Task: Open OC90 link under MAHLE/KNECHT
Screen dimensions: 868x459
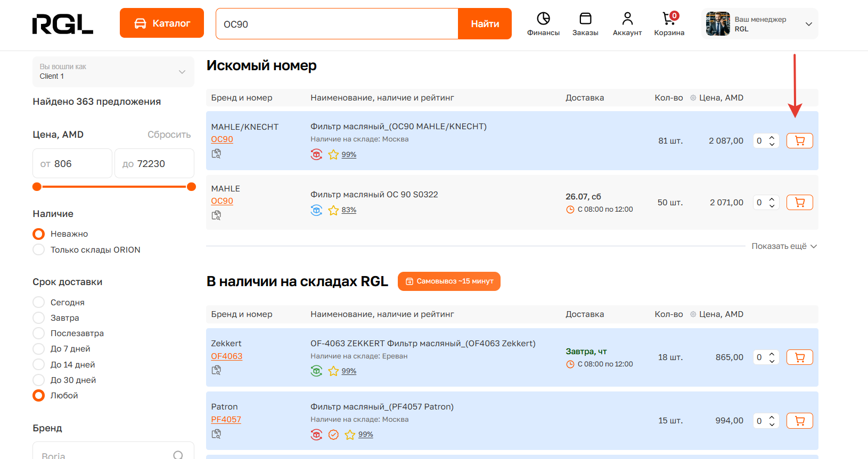Action: pyautogui.click(x=222, y=139)
